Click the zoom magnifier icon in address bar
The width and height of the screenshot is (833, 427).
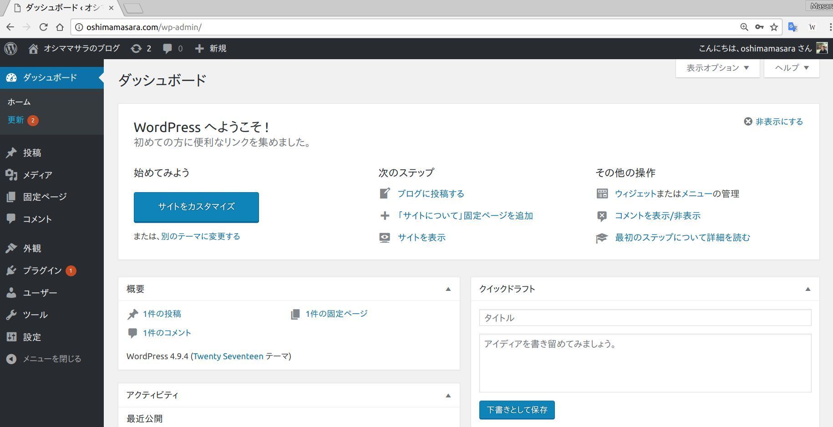tap(744, 27)
